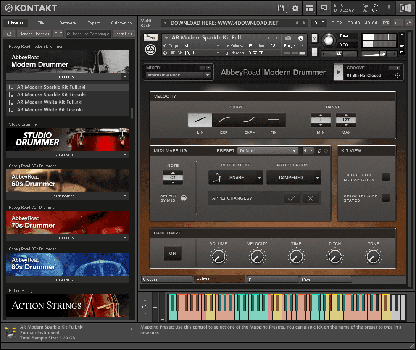416x350 pixels.
Task: Click the instrument logo circle icon
Action: (x=150, y=50)
